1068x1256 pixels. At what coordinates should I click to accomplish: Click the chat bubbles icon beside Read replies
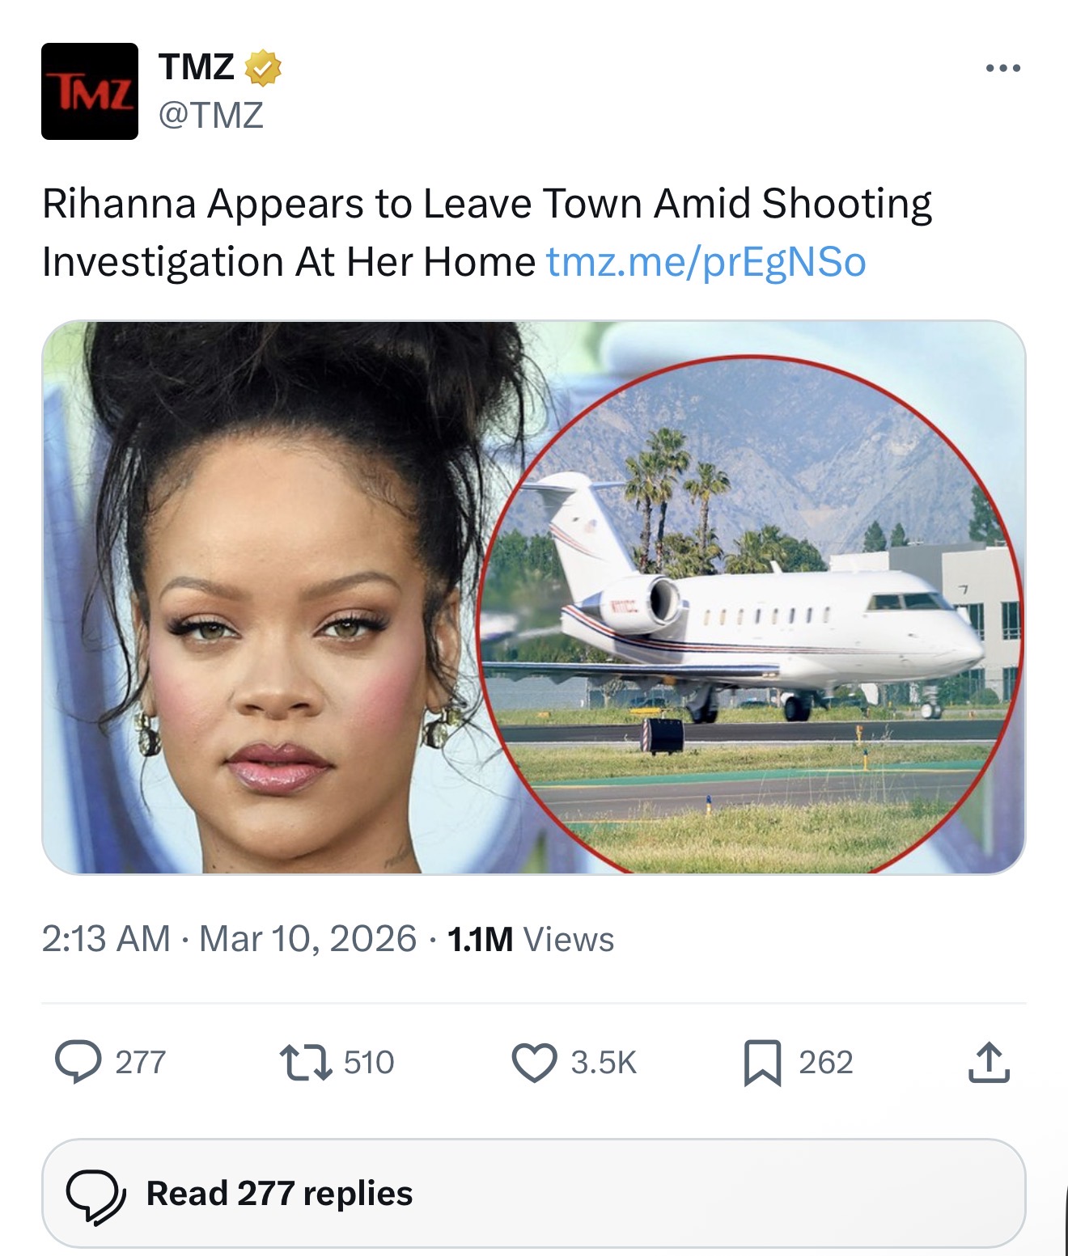pyautogui.click(x=95, y=1195)
